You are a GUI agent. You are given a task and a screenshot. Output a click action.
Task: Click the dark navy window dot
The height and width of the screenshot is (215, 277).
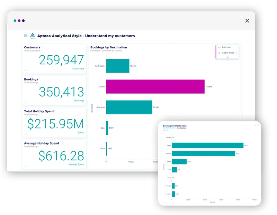coord(23,21)
